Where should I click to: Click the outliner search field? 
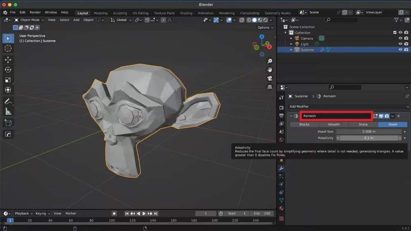(342, 20)
